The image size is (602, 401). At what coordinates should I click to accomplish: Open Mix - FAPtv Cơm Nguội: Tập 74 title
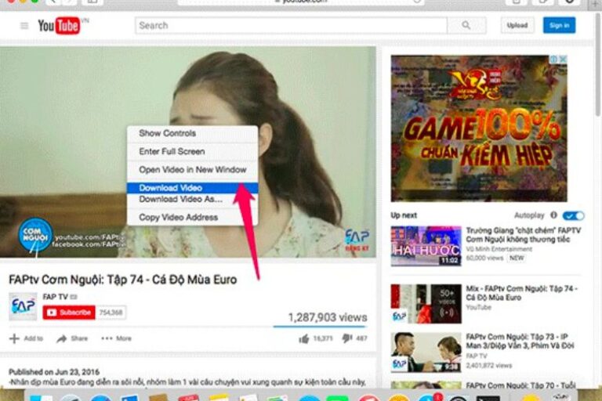pyautogui.click(x=522, y=293)
